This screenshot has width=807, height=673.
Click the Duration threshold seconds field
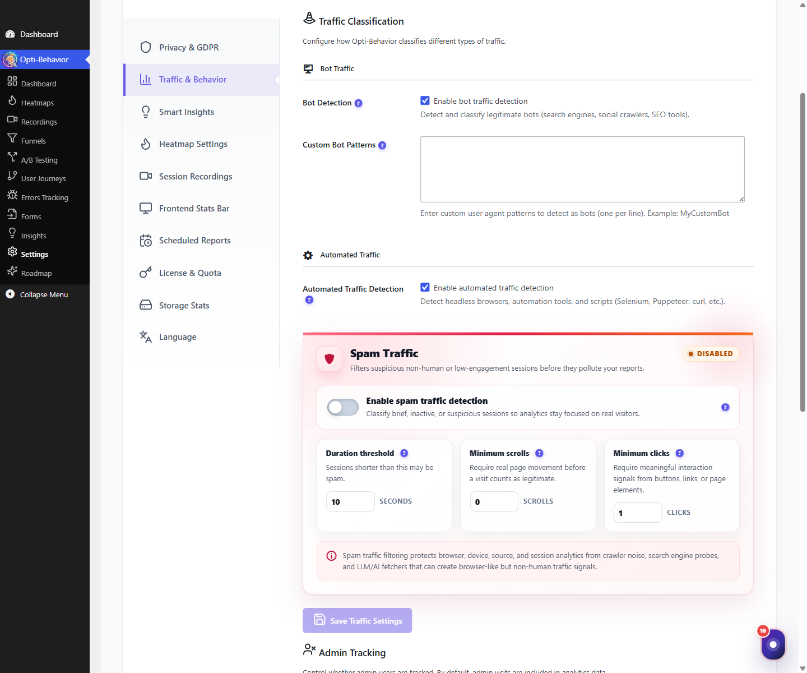(x=350, y=501)
